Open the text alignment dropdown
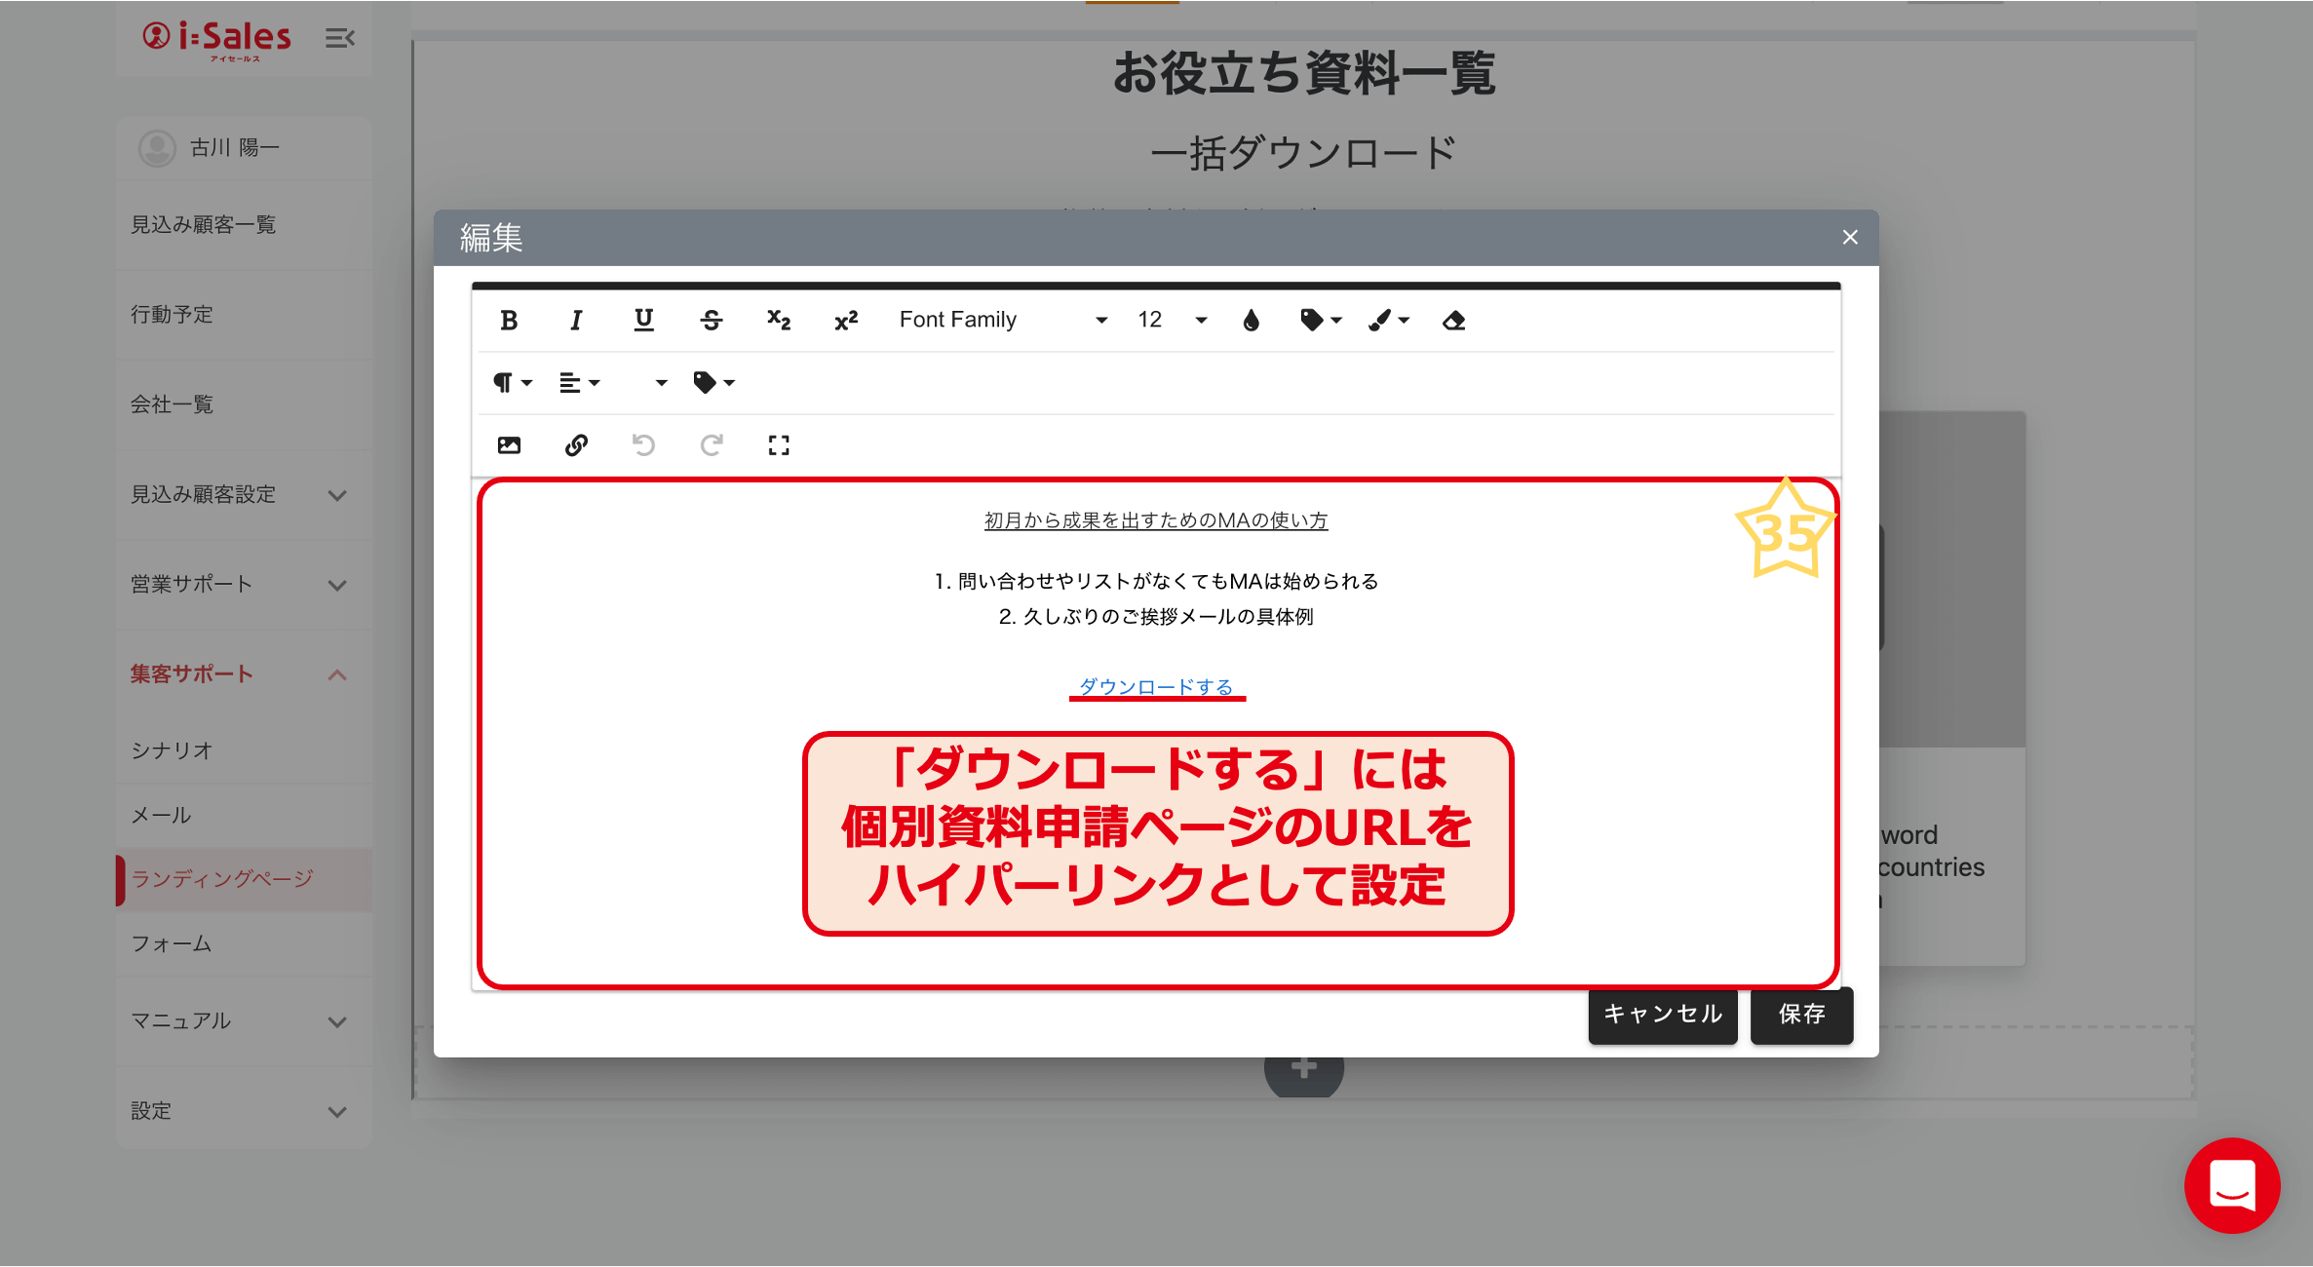 tap(579, 383)
